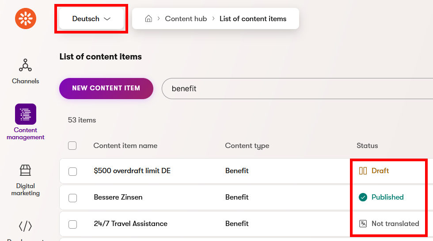Check the $500 overdraft limit DE checkbox

coord(73,171)
